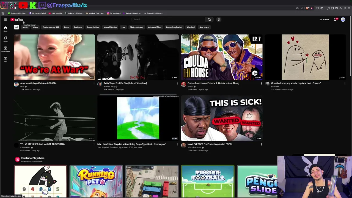Click the Brave Rewards triangle icon
This screenshot has height=198, width=352.
pos(312,8)
